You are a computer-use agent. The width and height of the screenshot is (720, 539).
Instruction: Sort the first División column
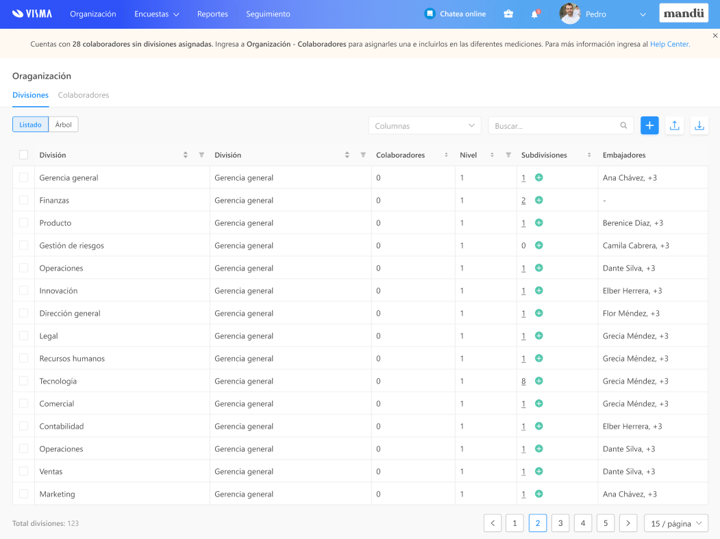(x=185, y=155)
